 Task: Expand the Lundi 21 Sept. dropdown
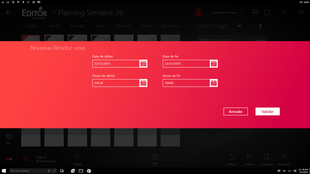(239, 26)
